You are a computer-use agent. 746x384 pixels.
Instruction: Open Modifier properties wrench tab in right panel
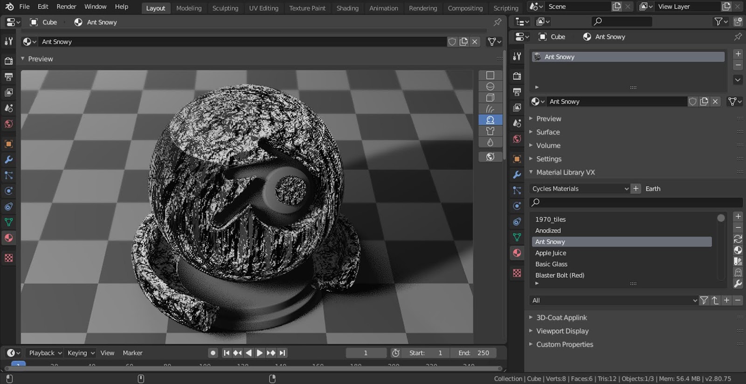click(x=517, y=175)
